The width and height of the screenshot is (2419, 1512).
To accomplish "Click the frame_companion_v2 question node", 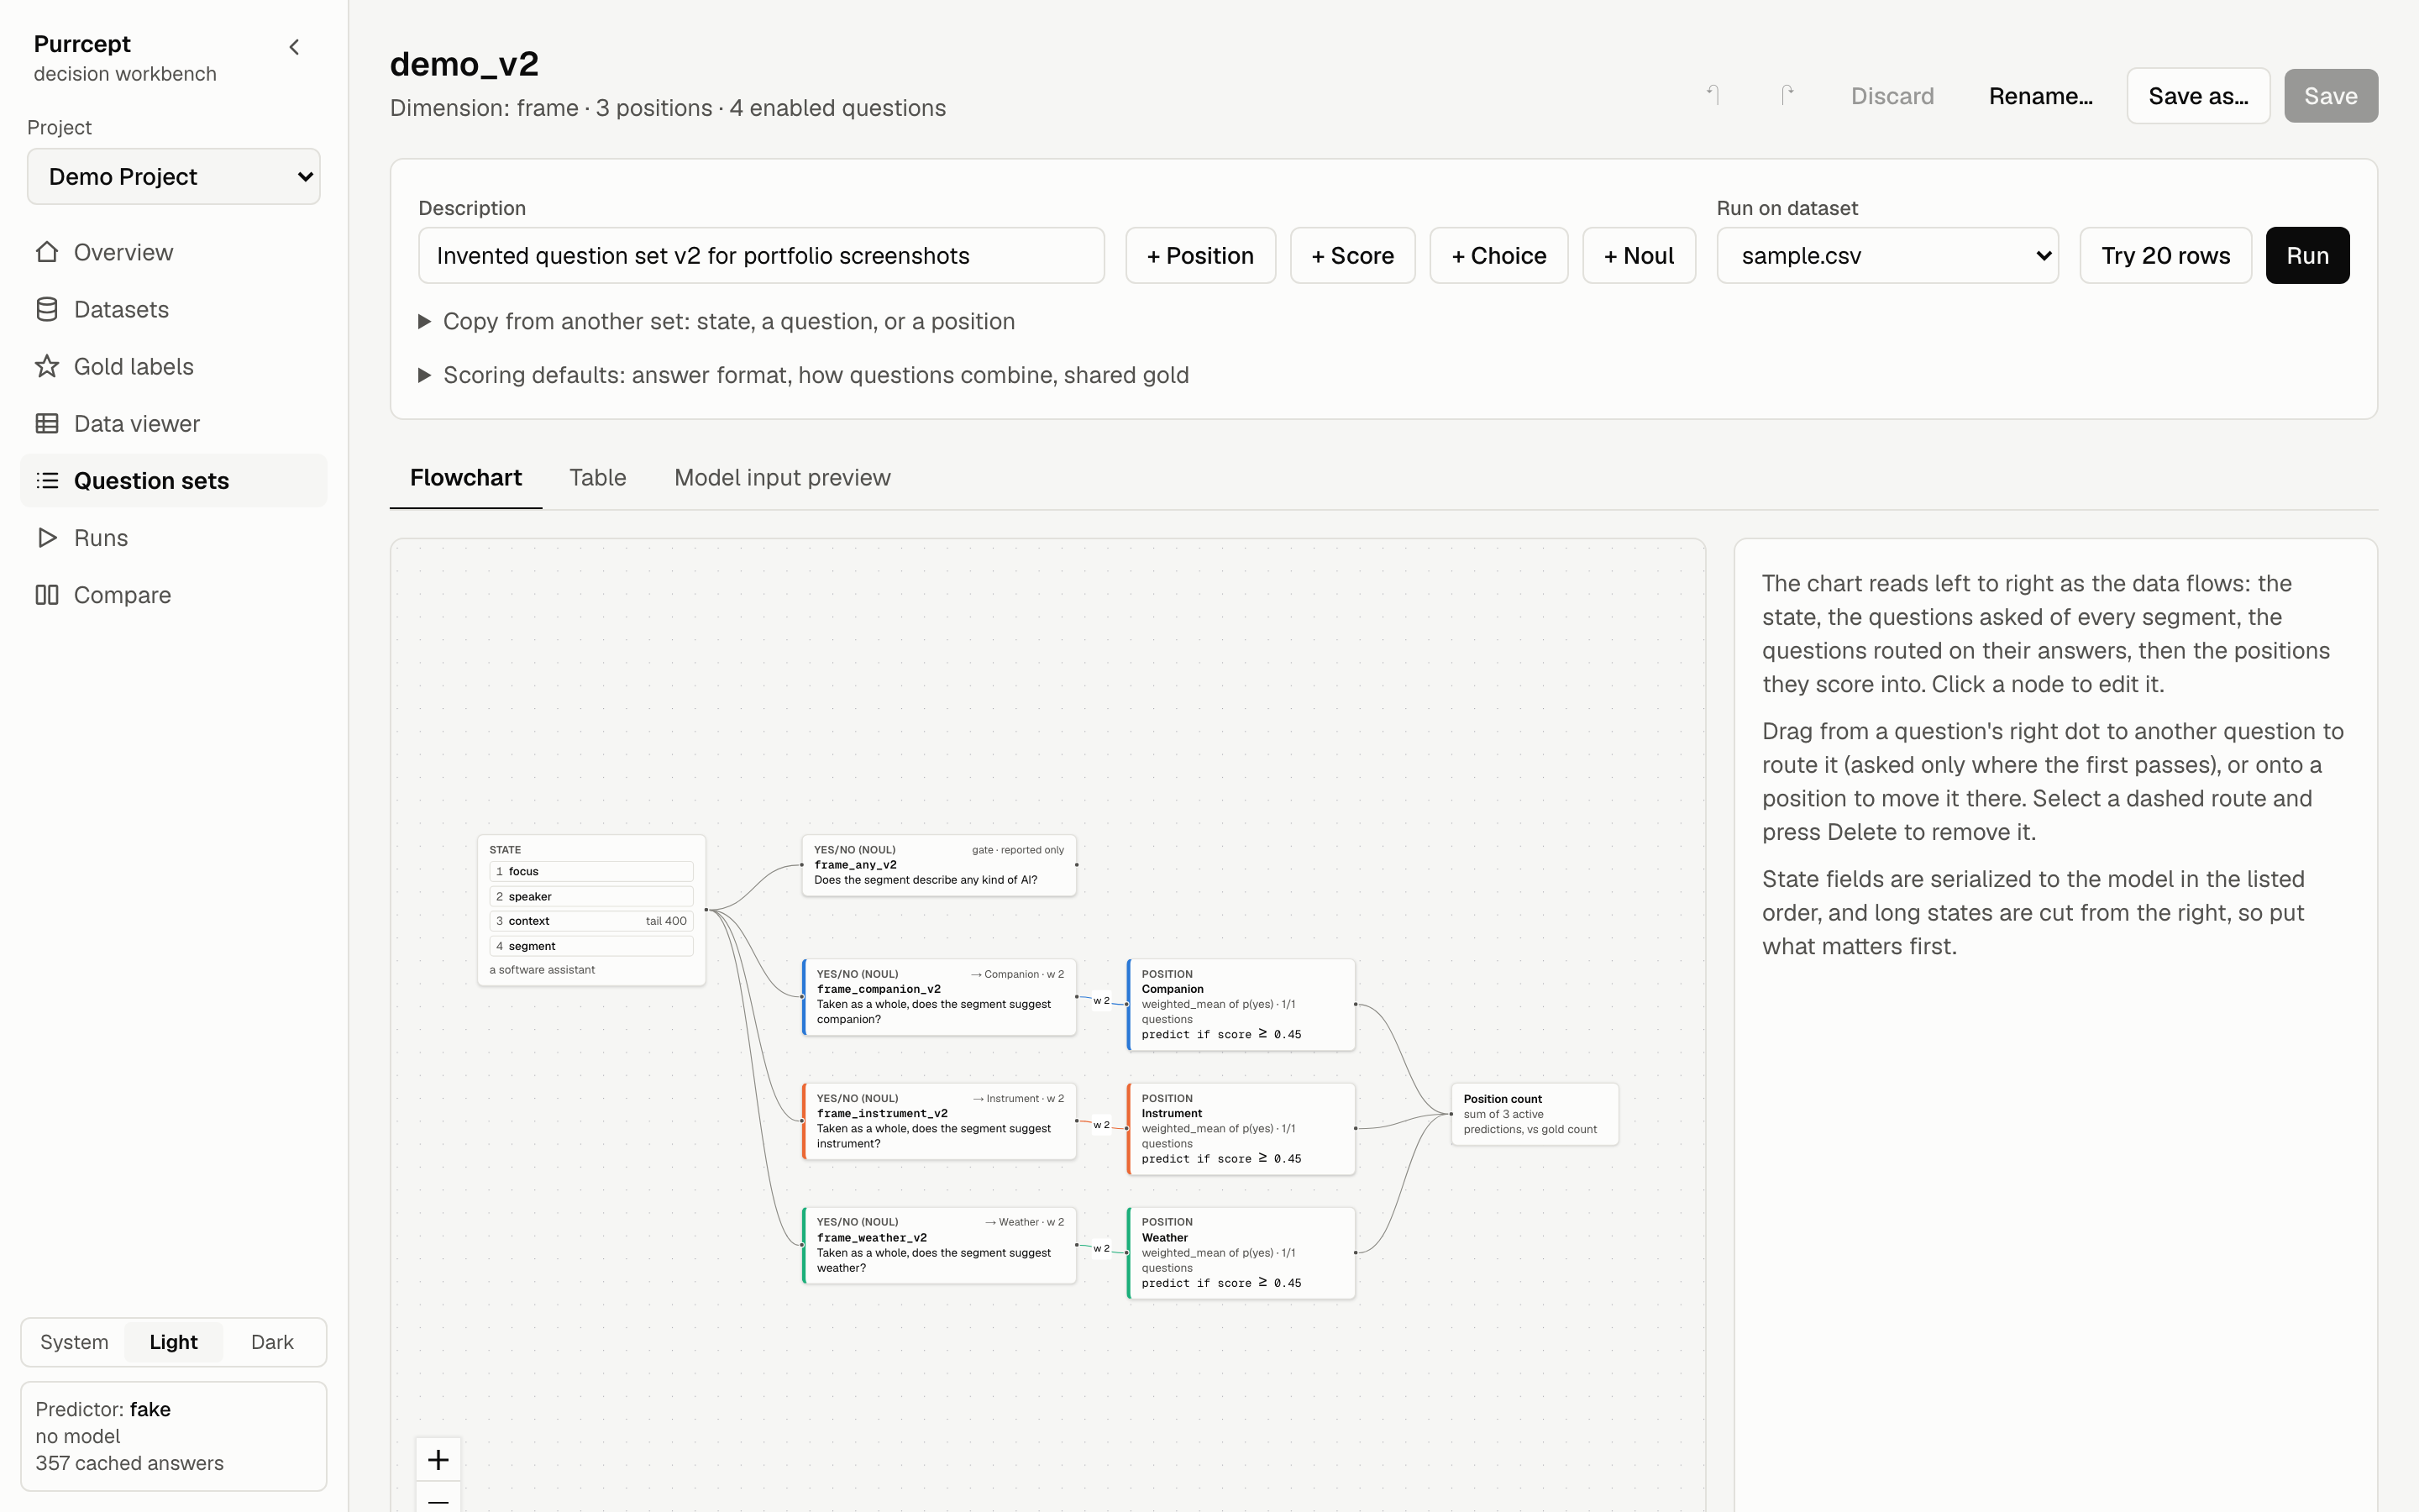I will 938,997.
